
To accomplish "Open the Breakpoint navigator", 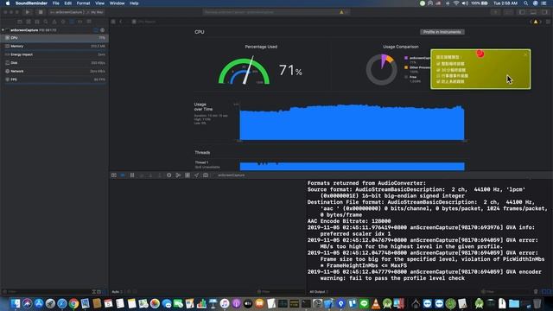I will (x=80, y=22).
